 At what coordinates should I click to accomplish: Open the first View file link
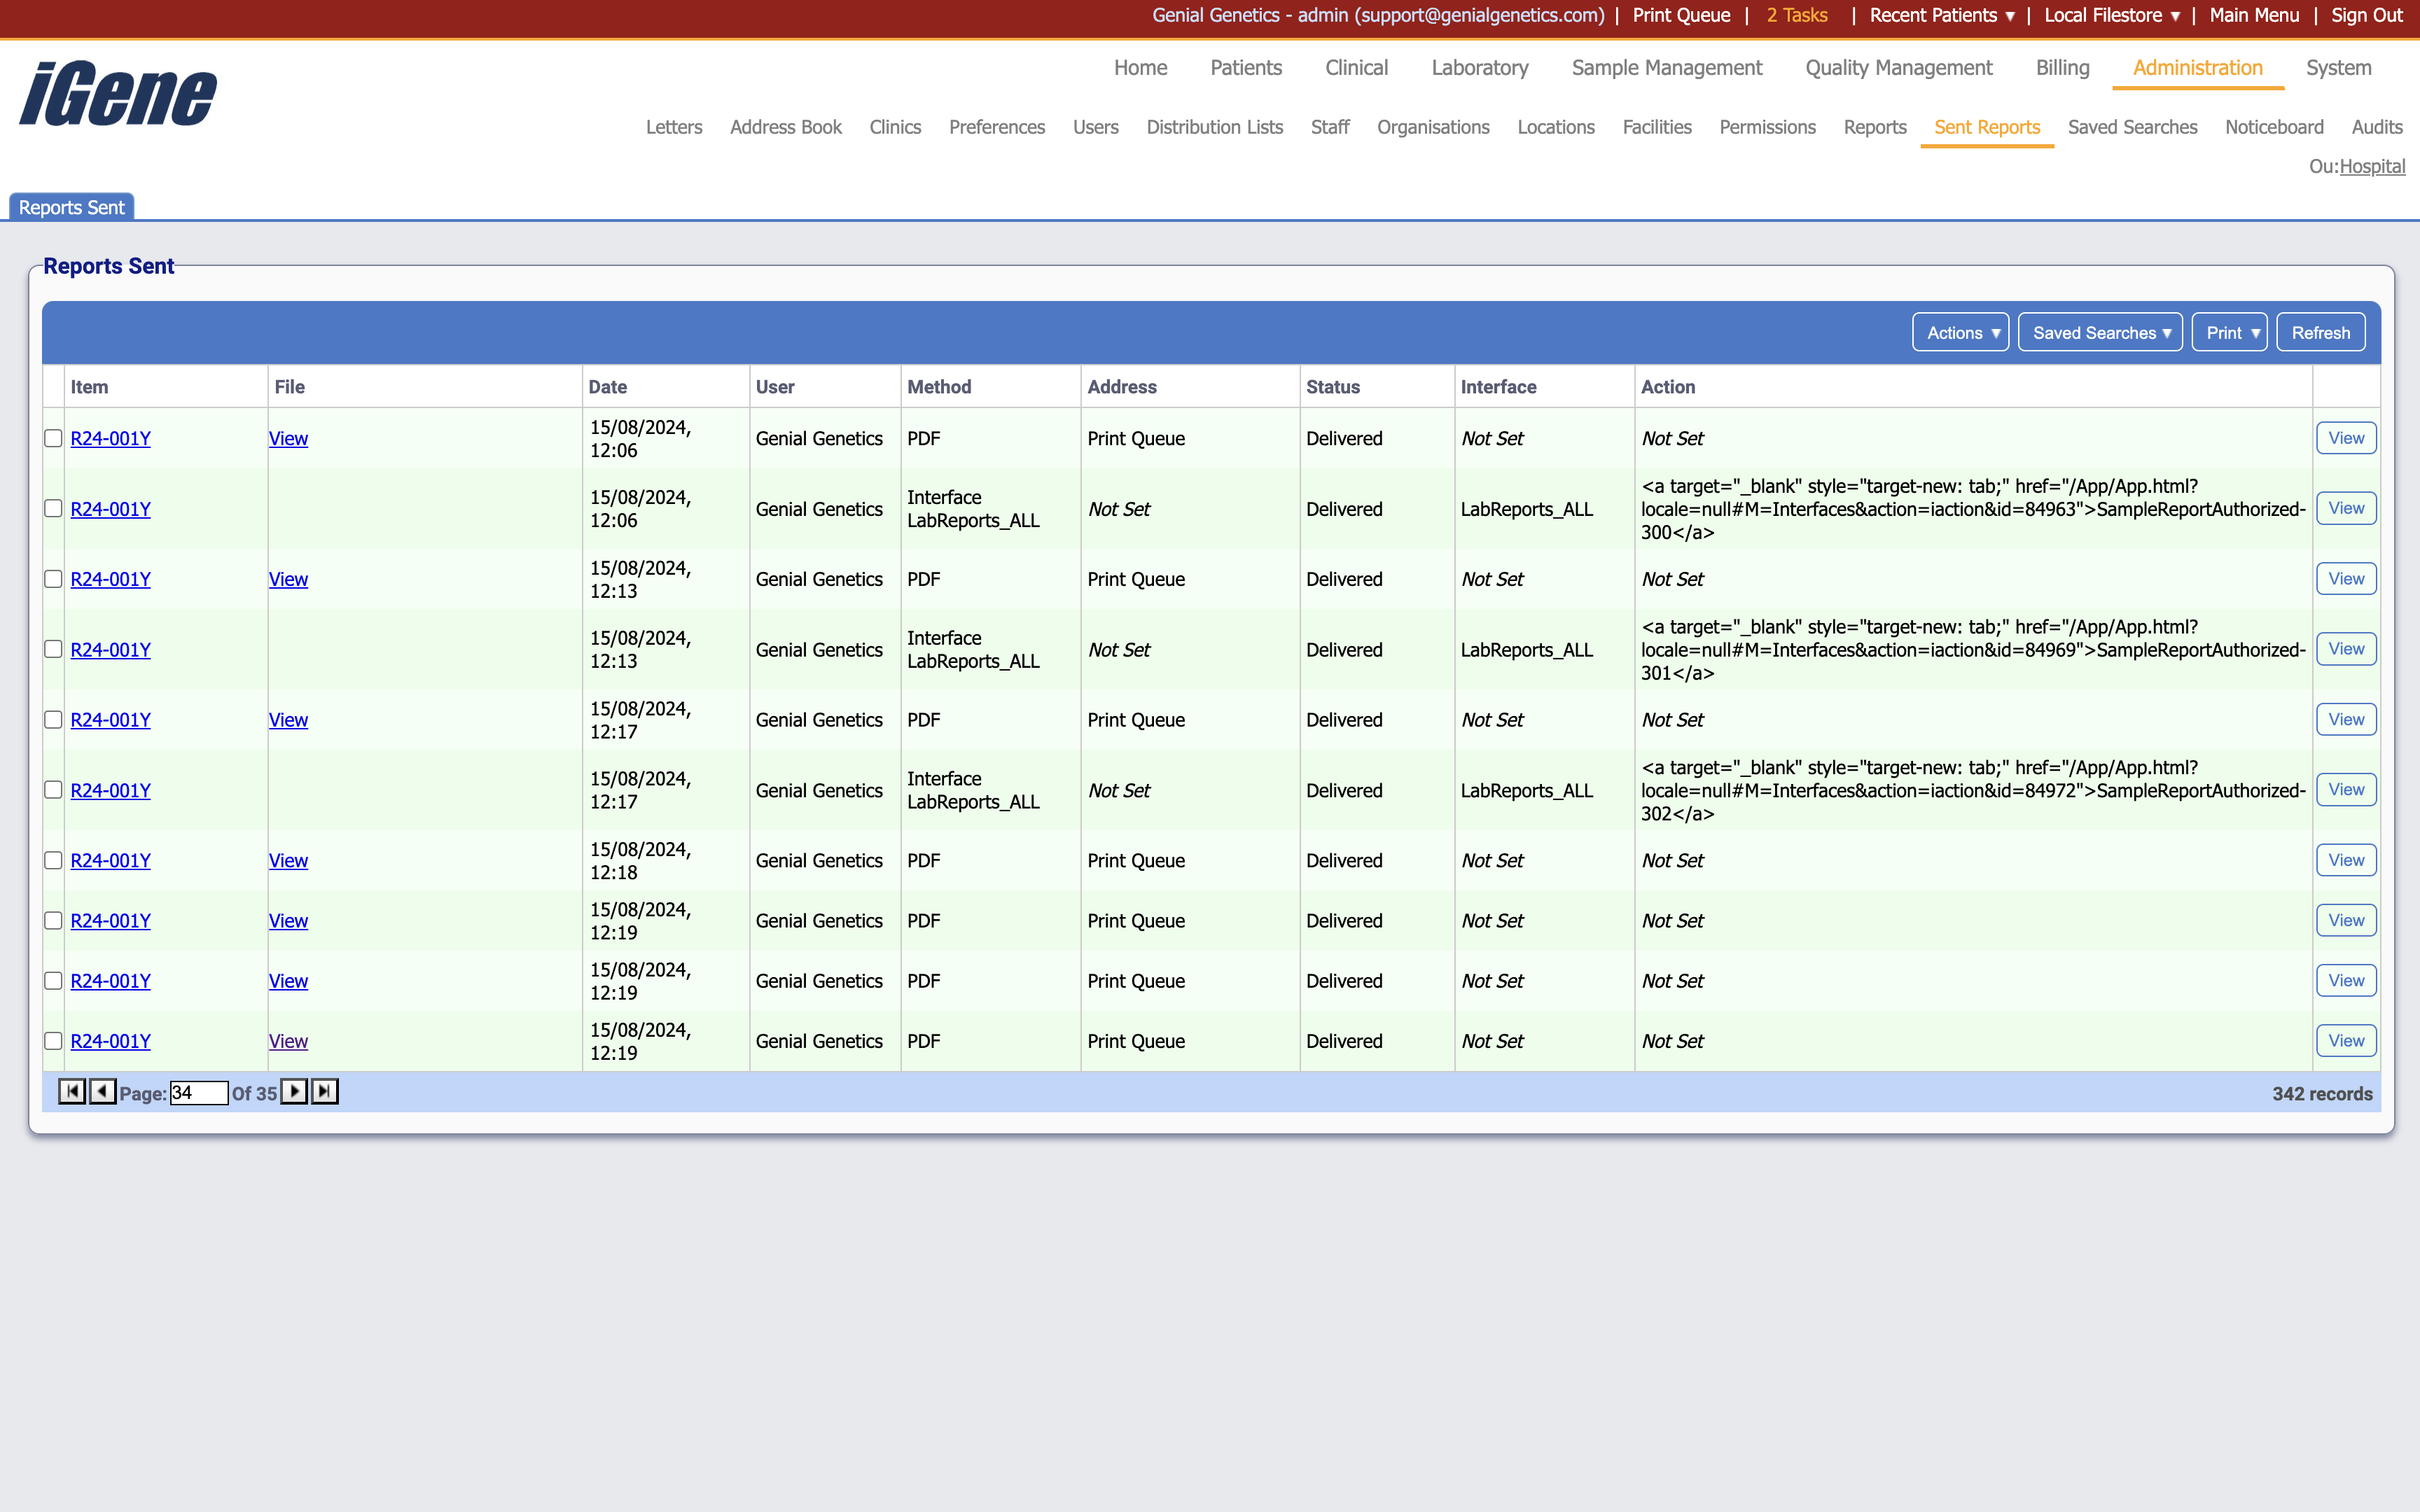[x=288, y=437]
